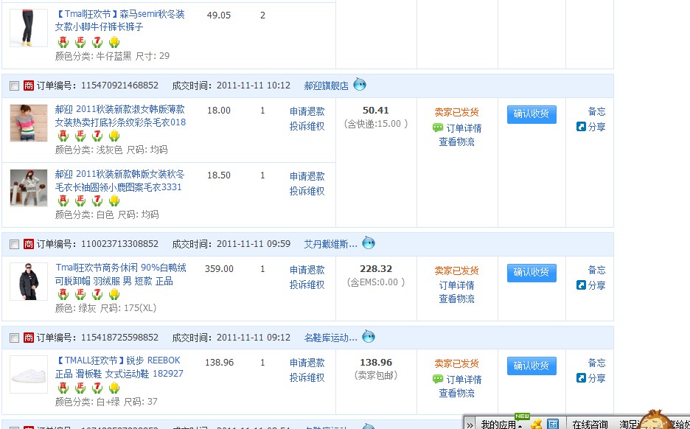The image size is (690, 429).
Task: Click 真 badge under semir jeans item
Action: pyautogui.click(x=63, y=42)
